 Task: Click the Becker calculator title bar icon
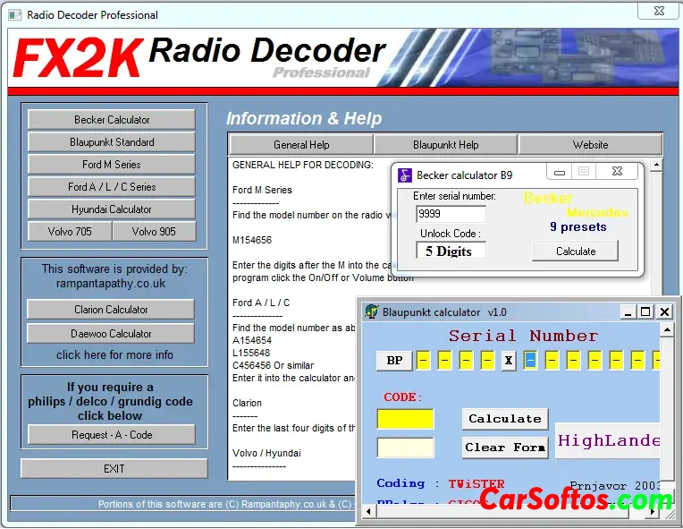[x=405, y=175]
